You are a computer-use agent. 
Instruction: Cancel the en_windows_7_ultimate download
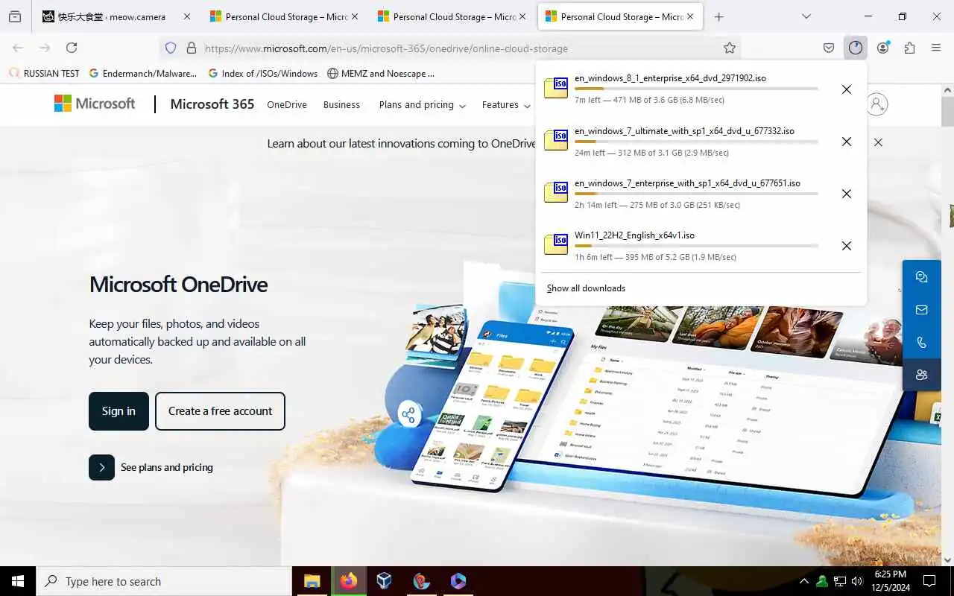click(846, 142)
